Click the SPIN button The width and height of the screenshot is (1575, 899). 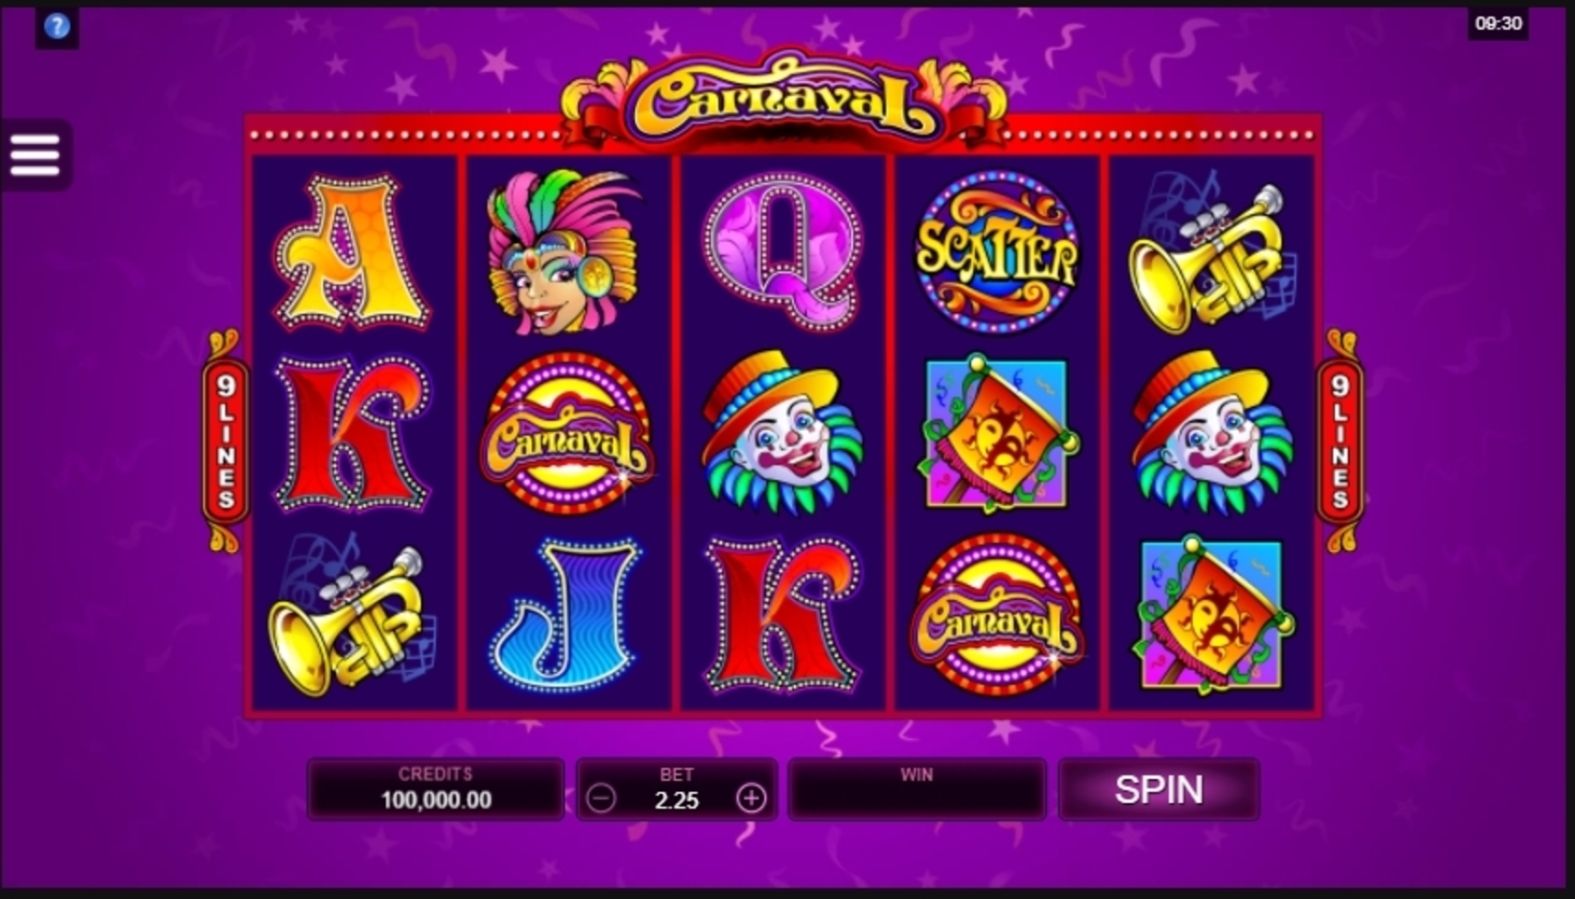click(1159, 789)
